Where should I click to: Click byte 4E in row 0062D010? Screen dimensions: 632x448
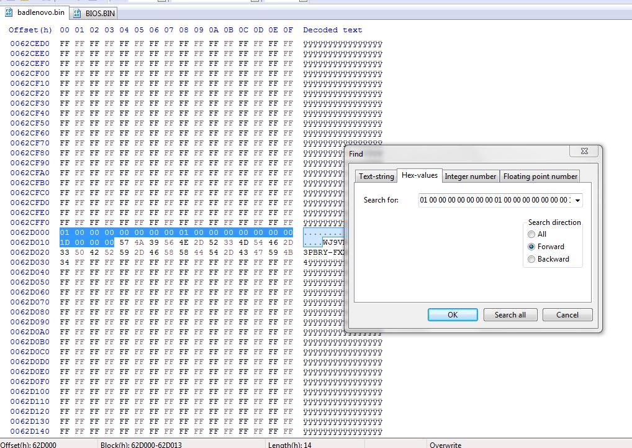184,243
